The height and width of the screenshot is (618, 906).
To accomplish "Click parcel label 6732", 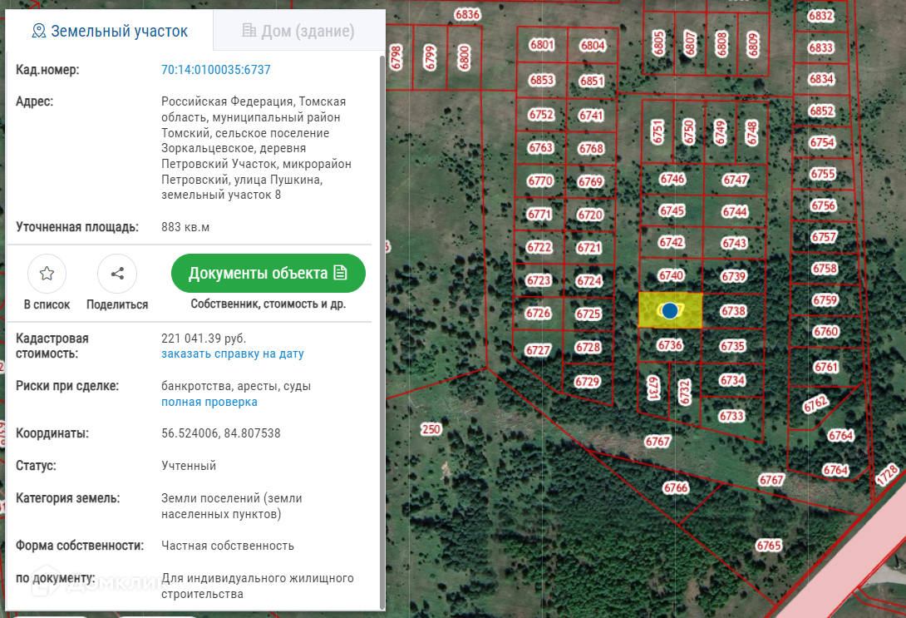I will 685,392.
